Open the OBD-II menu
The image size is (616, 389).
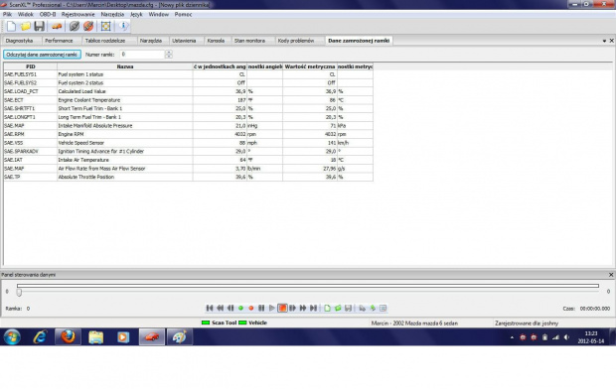[48, 14]
